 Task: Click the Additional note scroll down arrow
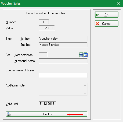click(85, 93)
